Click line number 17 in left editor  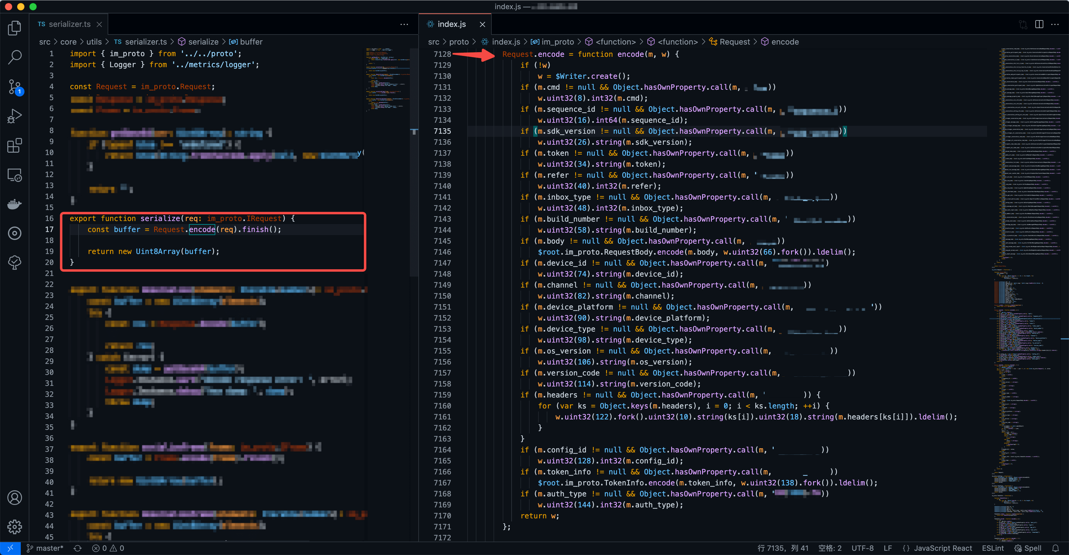(50, 230)
